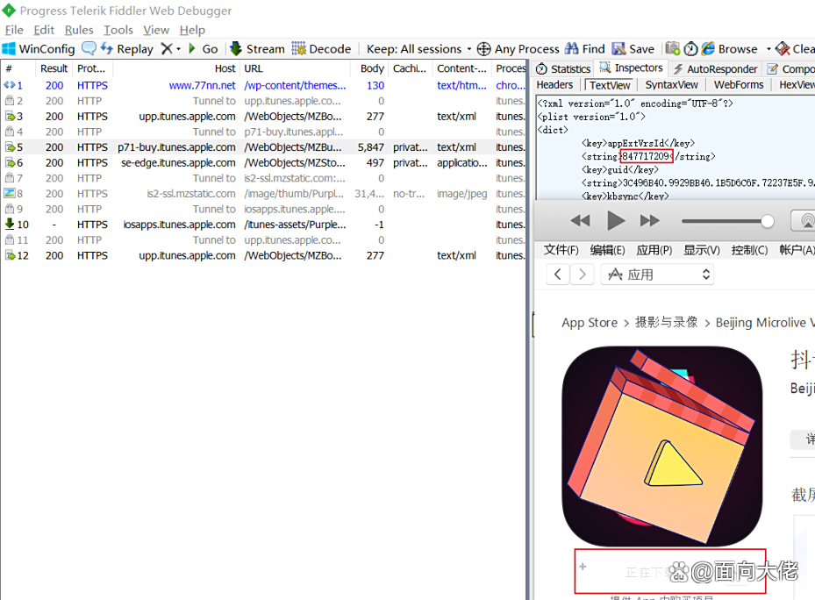The width and height of the screenshot is (815, 600).
Task: Select session 3 upp.itunes.apple.com row
Action: click(x=263, y=117)
